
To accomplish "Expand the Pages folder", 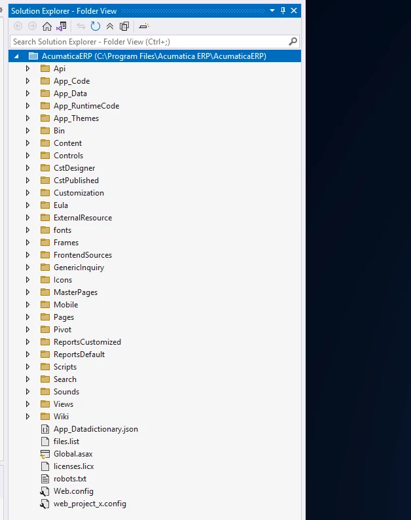I will click(x=28, y=317).
